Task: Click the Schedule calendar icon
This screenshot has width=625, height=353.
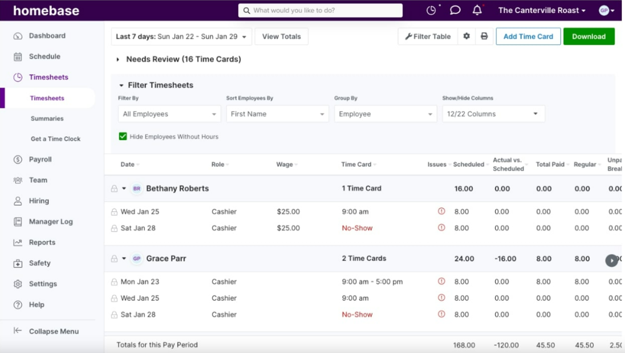Action: tap(18, 57)
